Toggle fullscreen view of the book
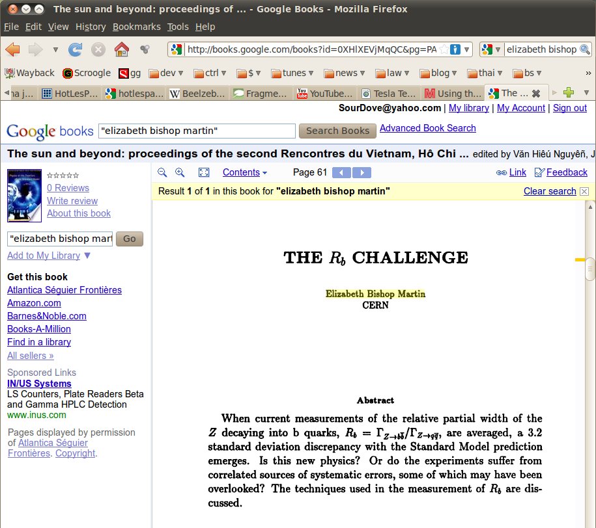 [x=203, y=172]
